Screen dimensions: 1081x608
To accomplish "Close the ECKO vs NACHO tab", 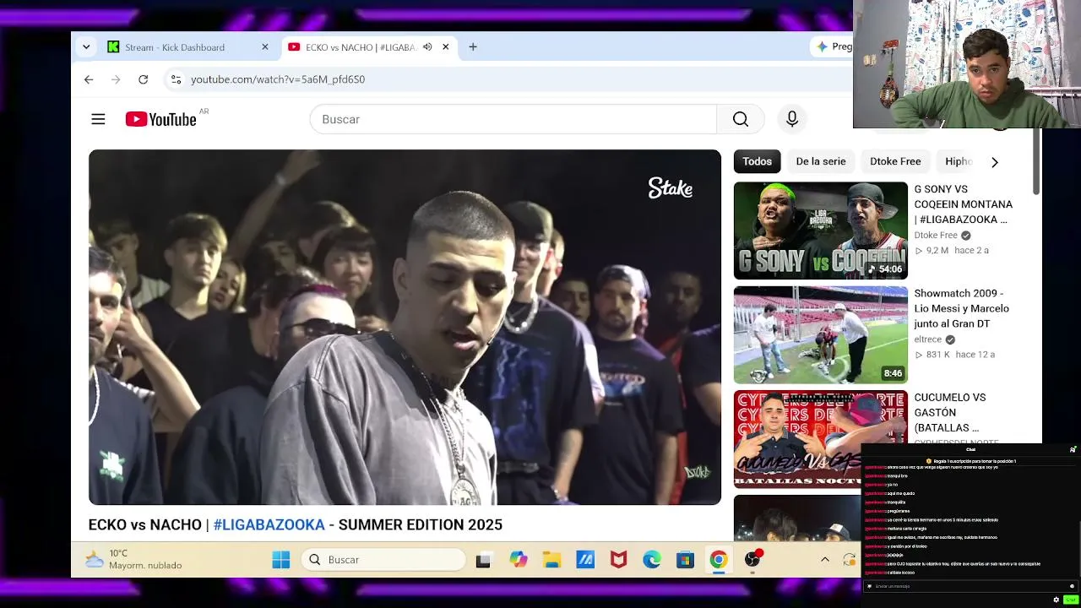I will pos(445,47).
